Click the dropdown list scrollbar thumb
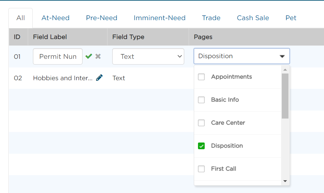The image size is (324, 193). pos(285,96)
